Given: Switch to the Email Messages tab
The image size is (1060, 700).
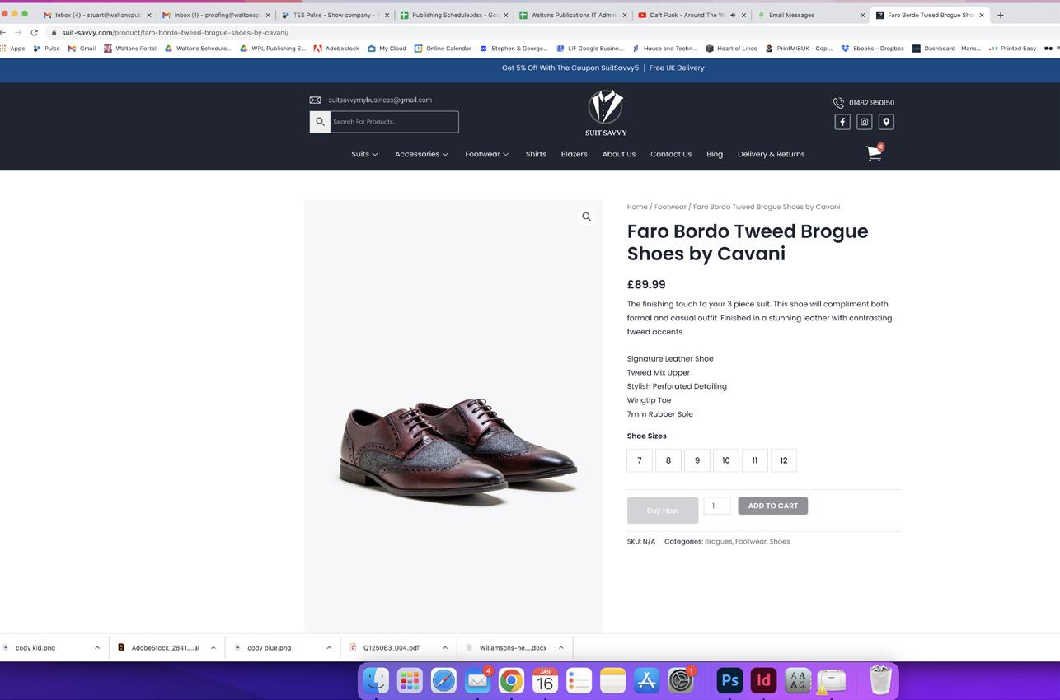Looking at the screenshot, I should tap(812, 15).
